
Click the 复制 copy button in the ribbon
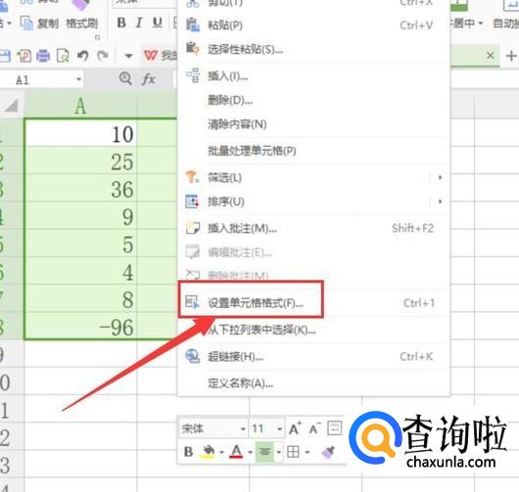[40, 23]
